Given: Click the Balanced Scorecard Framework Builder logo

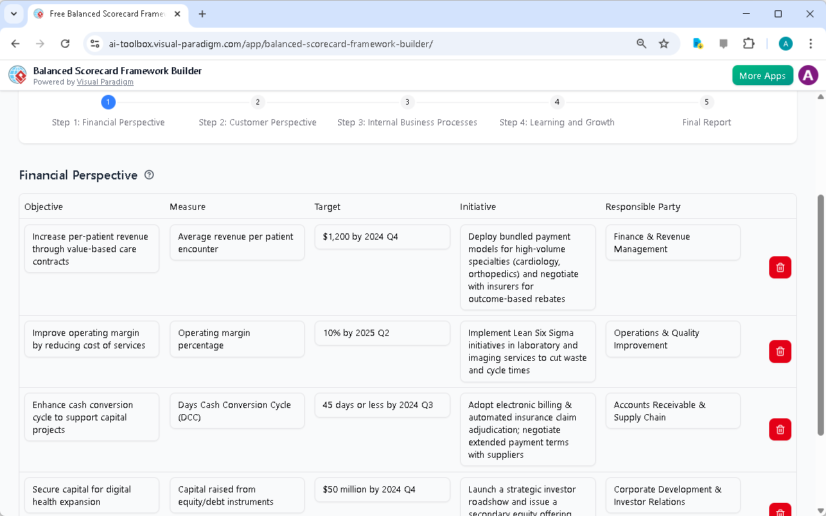Looking at the screenshot, I should point(17,75).
